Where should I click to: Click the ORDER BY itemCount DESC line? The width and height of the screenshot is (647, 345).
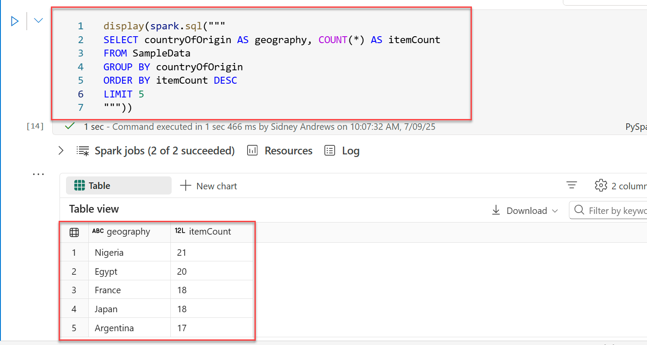click(x=170, y=80)
